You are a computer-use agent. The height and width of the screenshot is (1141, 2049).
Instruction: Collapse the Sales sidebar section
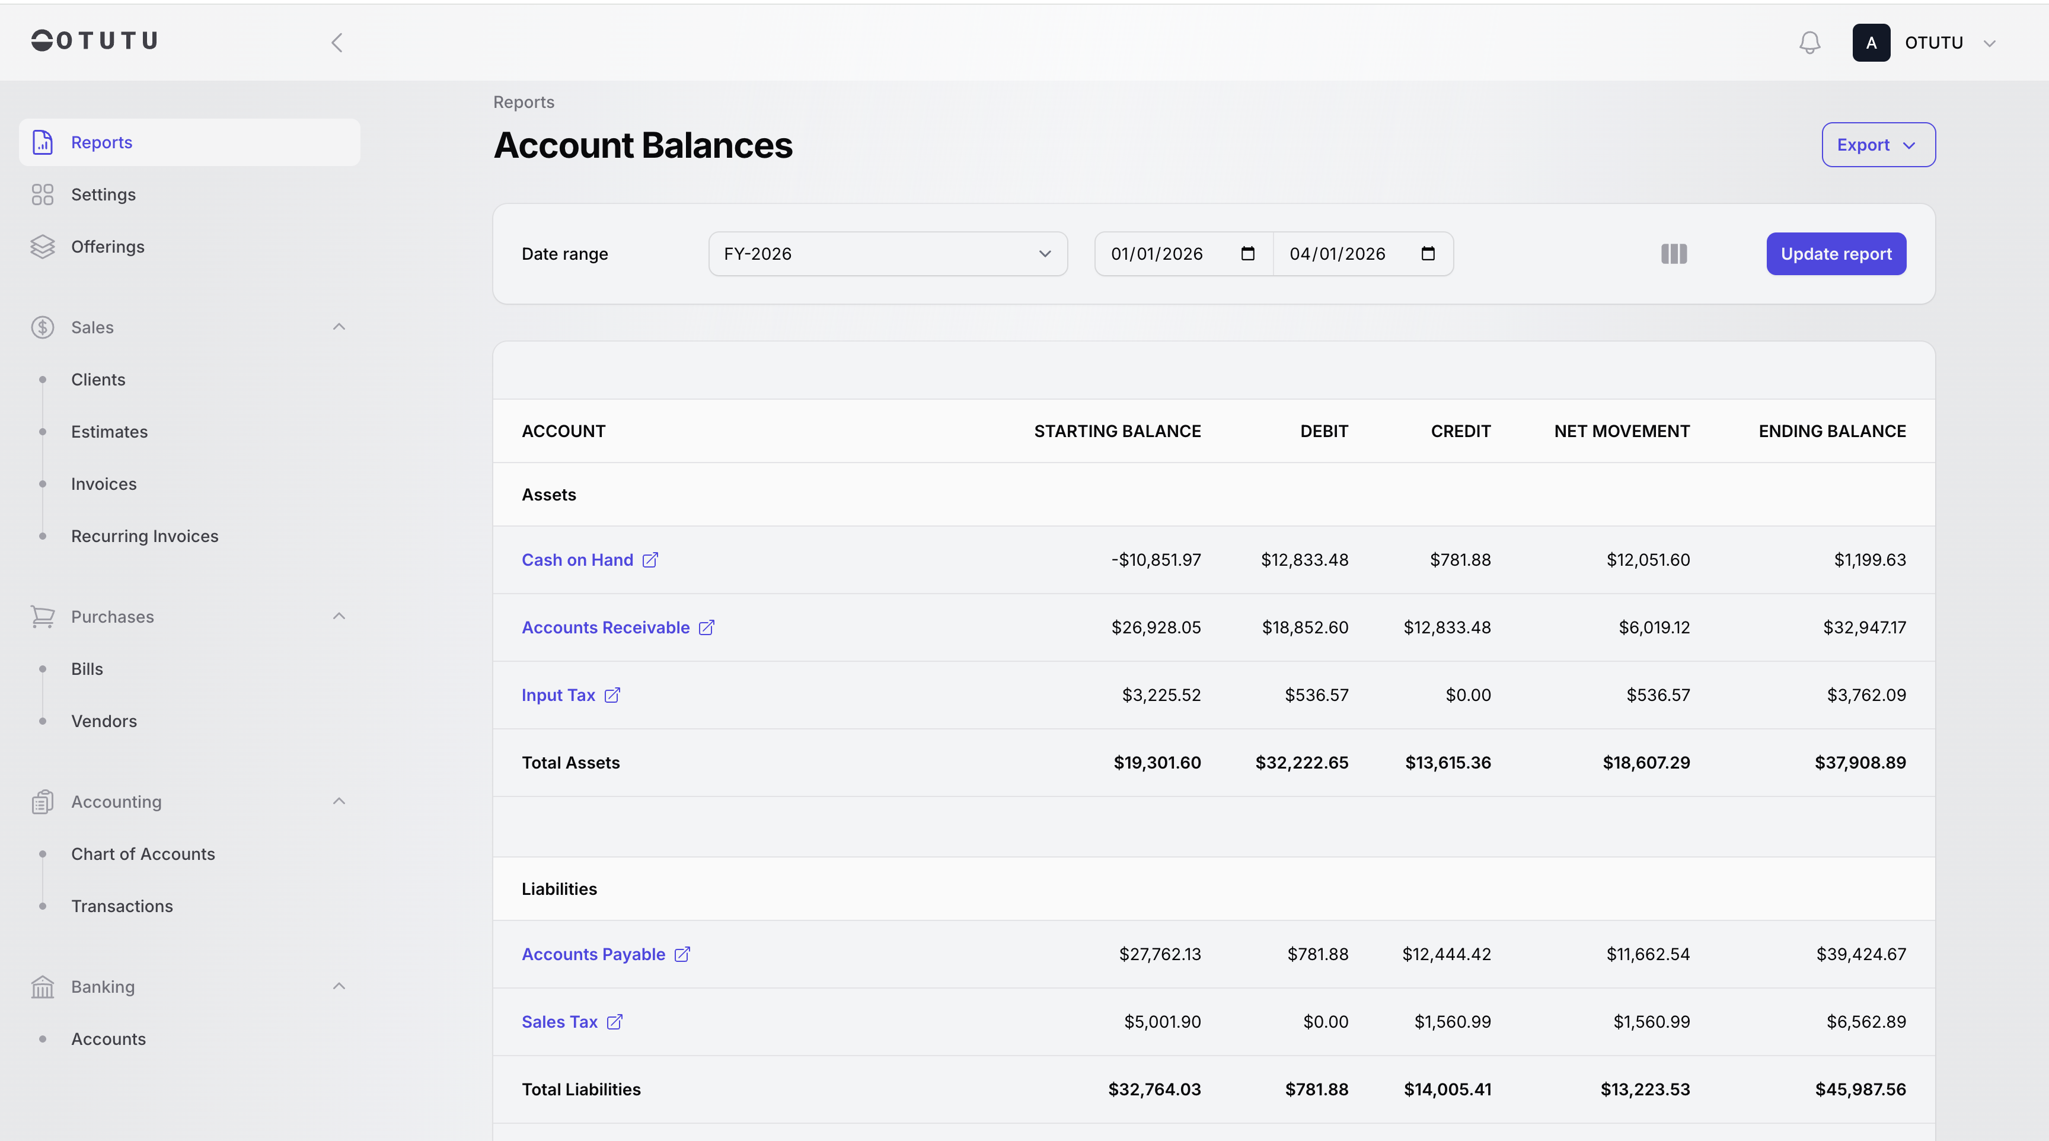[339, 327]
